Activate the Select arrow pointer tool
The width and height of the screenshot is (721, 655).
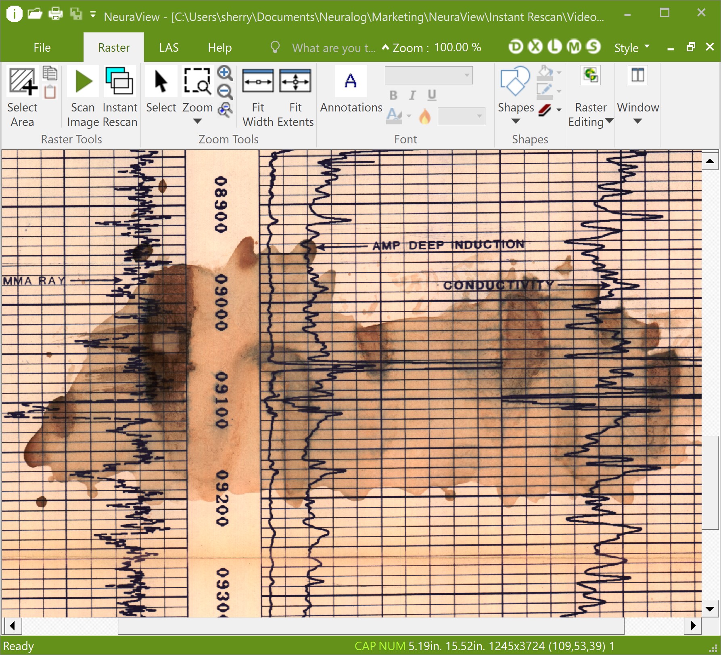tap(161, 82)
